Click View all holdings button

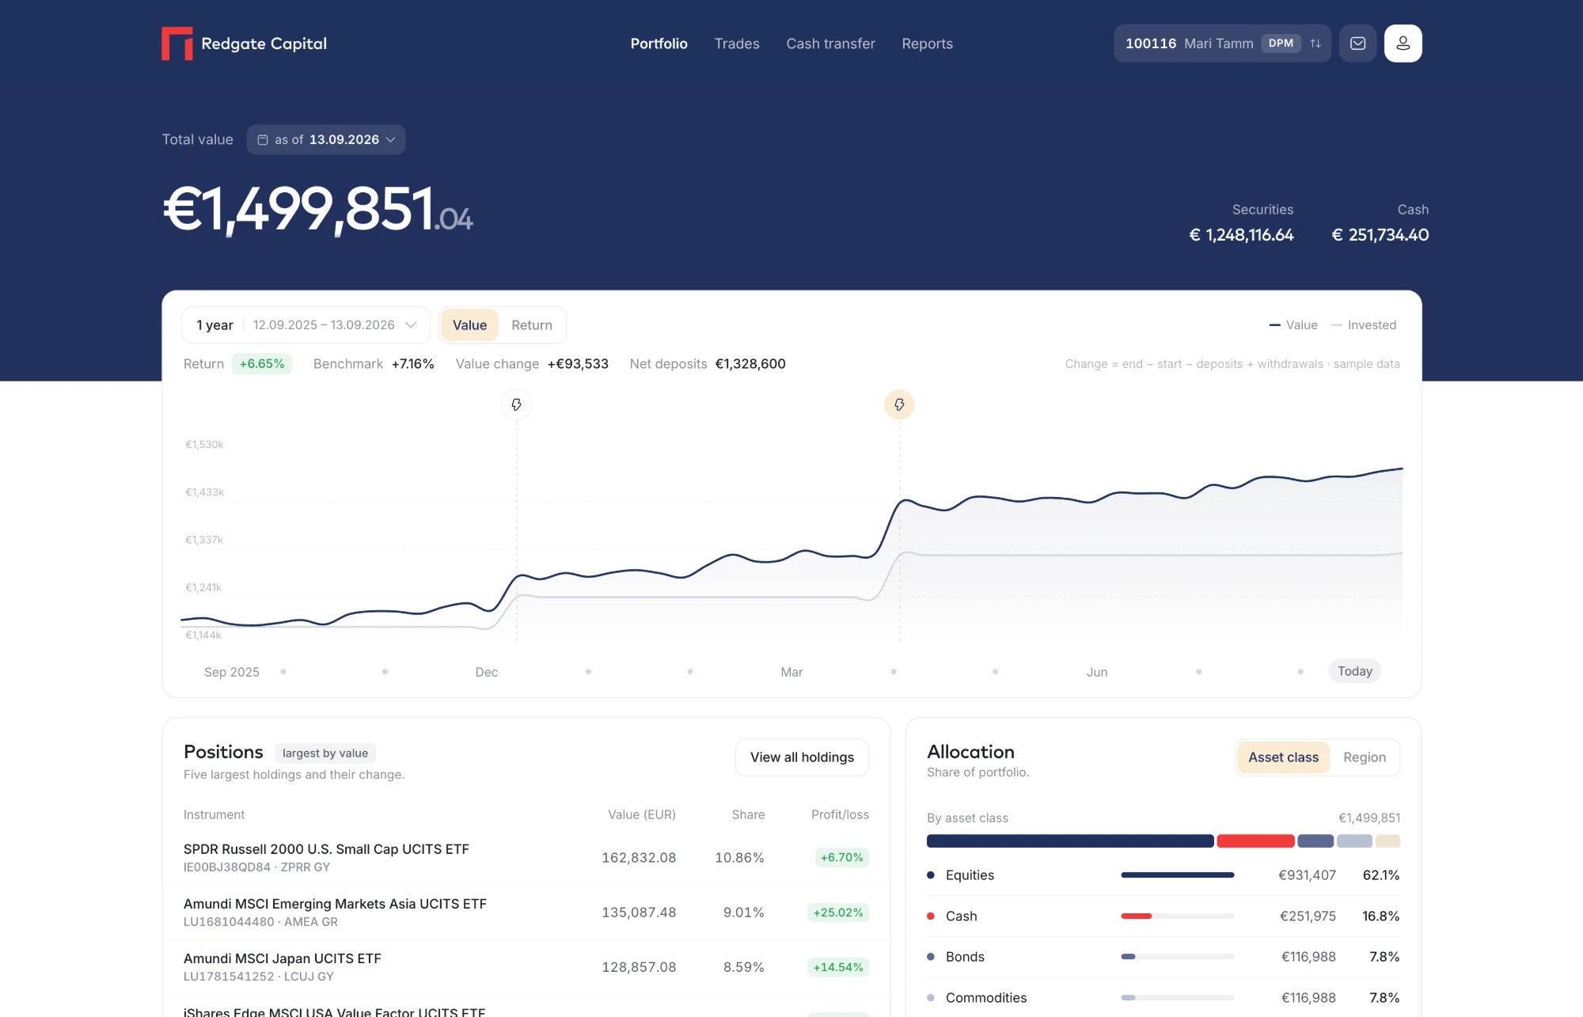tap(802, 757)
